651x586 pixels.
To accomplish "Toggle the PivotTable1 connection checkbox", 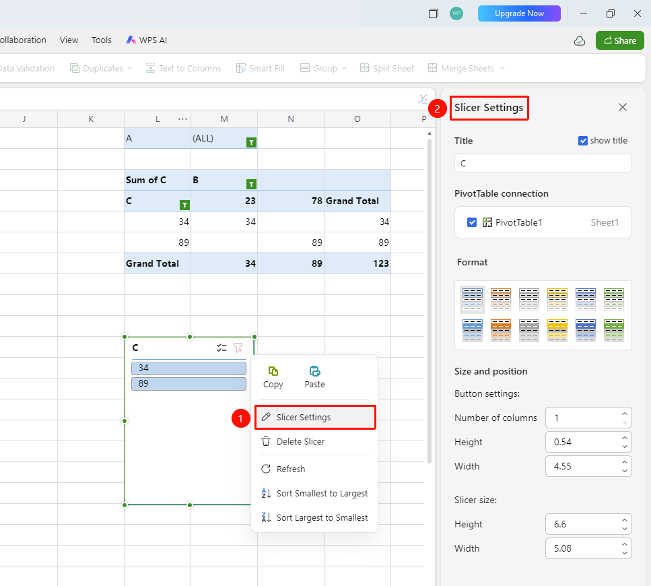I will pos(472,222).
